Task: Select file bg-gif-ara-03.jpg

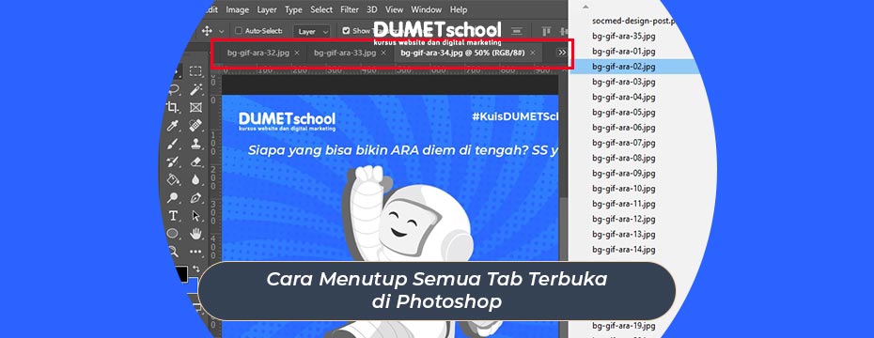Action: pos(624,82)
